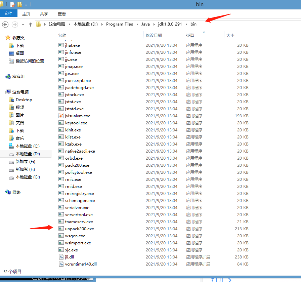Click the back navigation arrow
The width and height of the screenshot is (301, 282).
click(5, 24)
